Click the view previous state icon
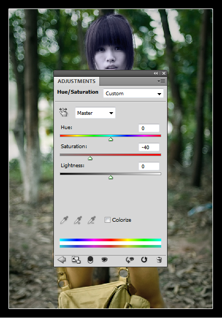 point(129,260)
